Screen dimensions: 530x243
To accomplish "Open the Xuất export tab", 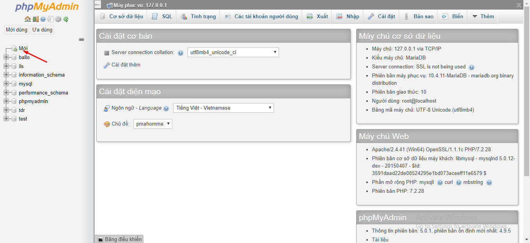I will coord(317,16).
